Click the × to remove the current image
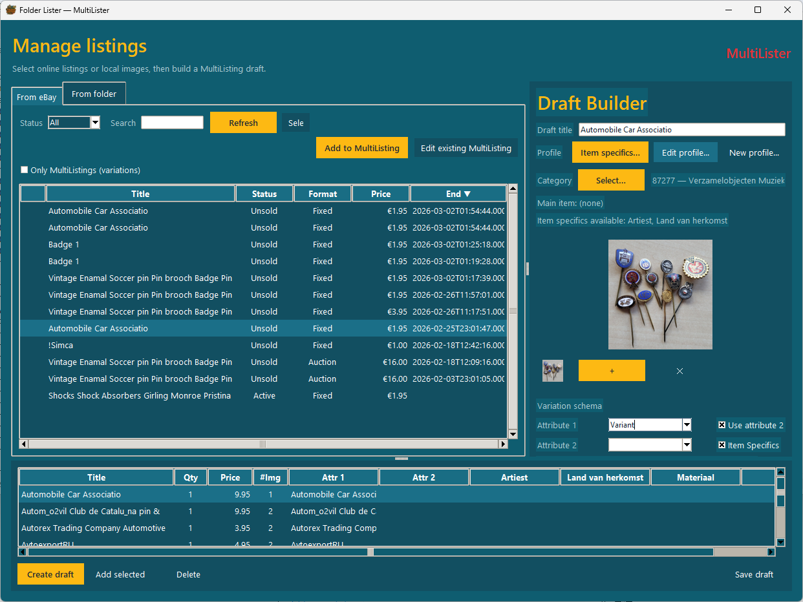 pyautogui.click(x=679, y=371)
